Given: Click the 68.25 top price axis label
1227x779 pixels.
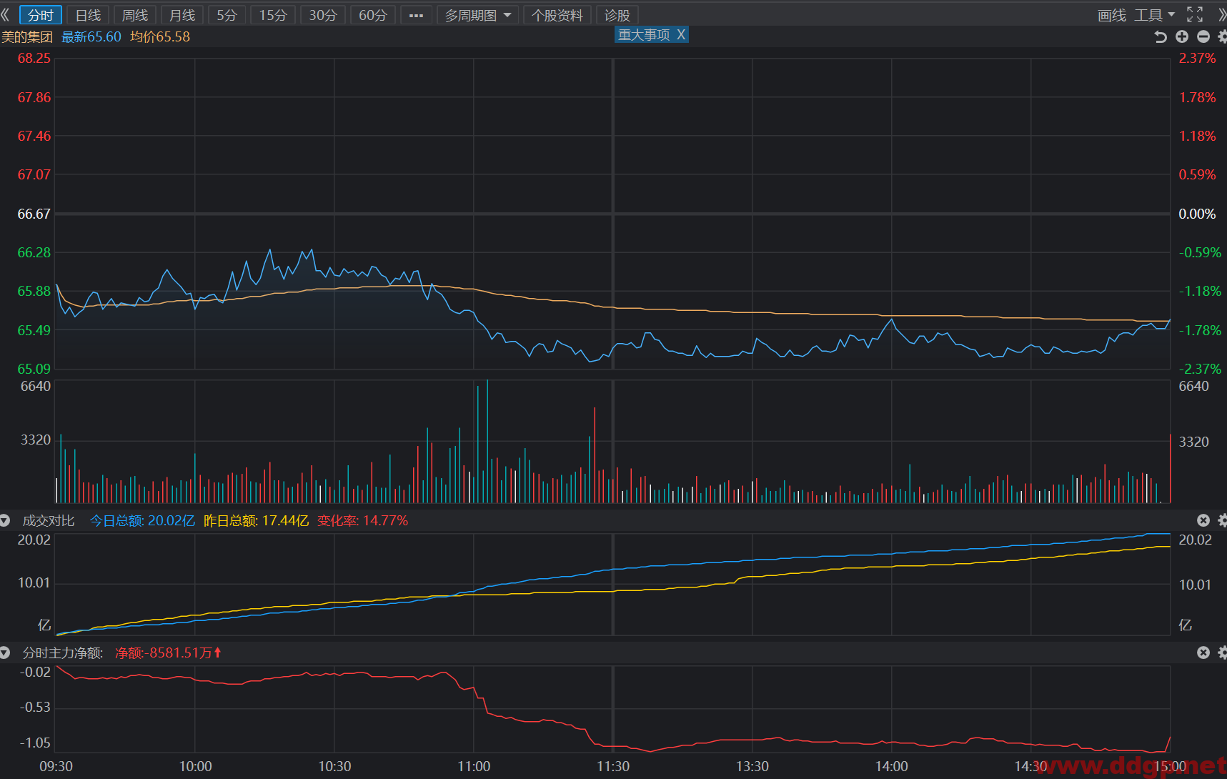Looking at the screenshot, I should tap(34, 58).
